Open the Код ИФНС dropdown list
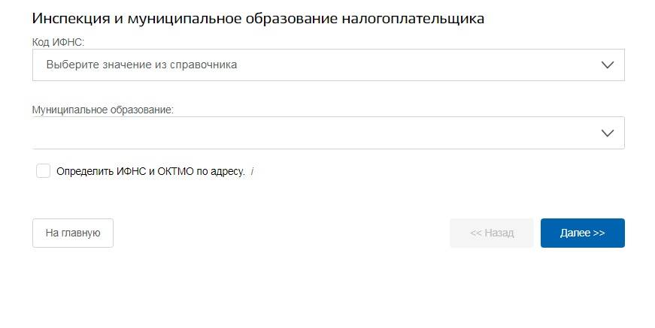655x328 pixels. [328, 65]
